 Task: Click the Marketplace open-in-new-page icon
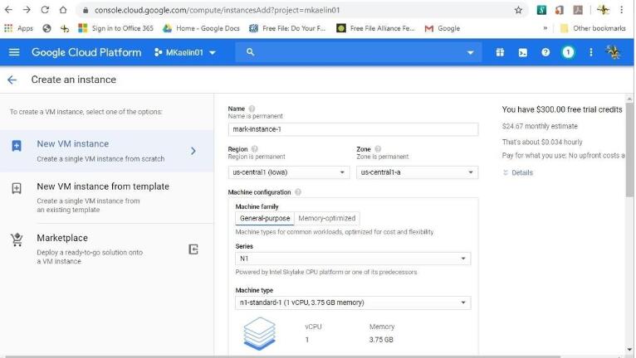pos(193,249)
